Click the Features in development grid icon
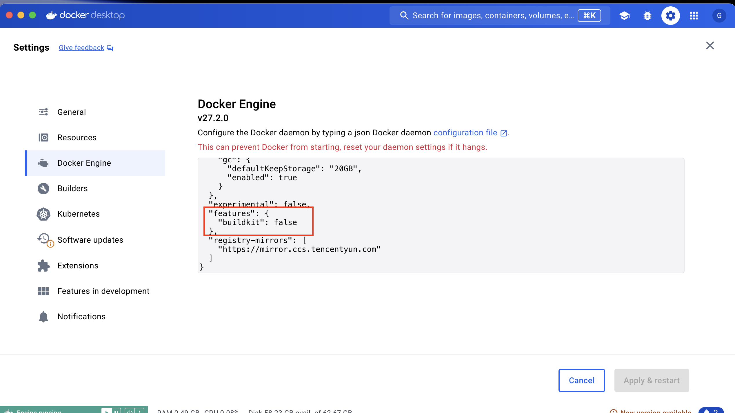The width and height of the screenshot is (735, 413). pos(43,291)
